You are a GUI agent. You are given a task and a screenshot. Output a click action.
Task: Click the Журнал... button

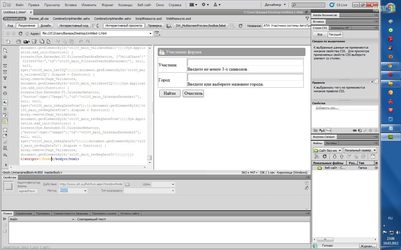pos(368,246)
